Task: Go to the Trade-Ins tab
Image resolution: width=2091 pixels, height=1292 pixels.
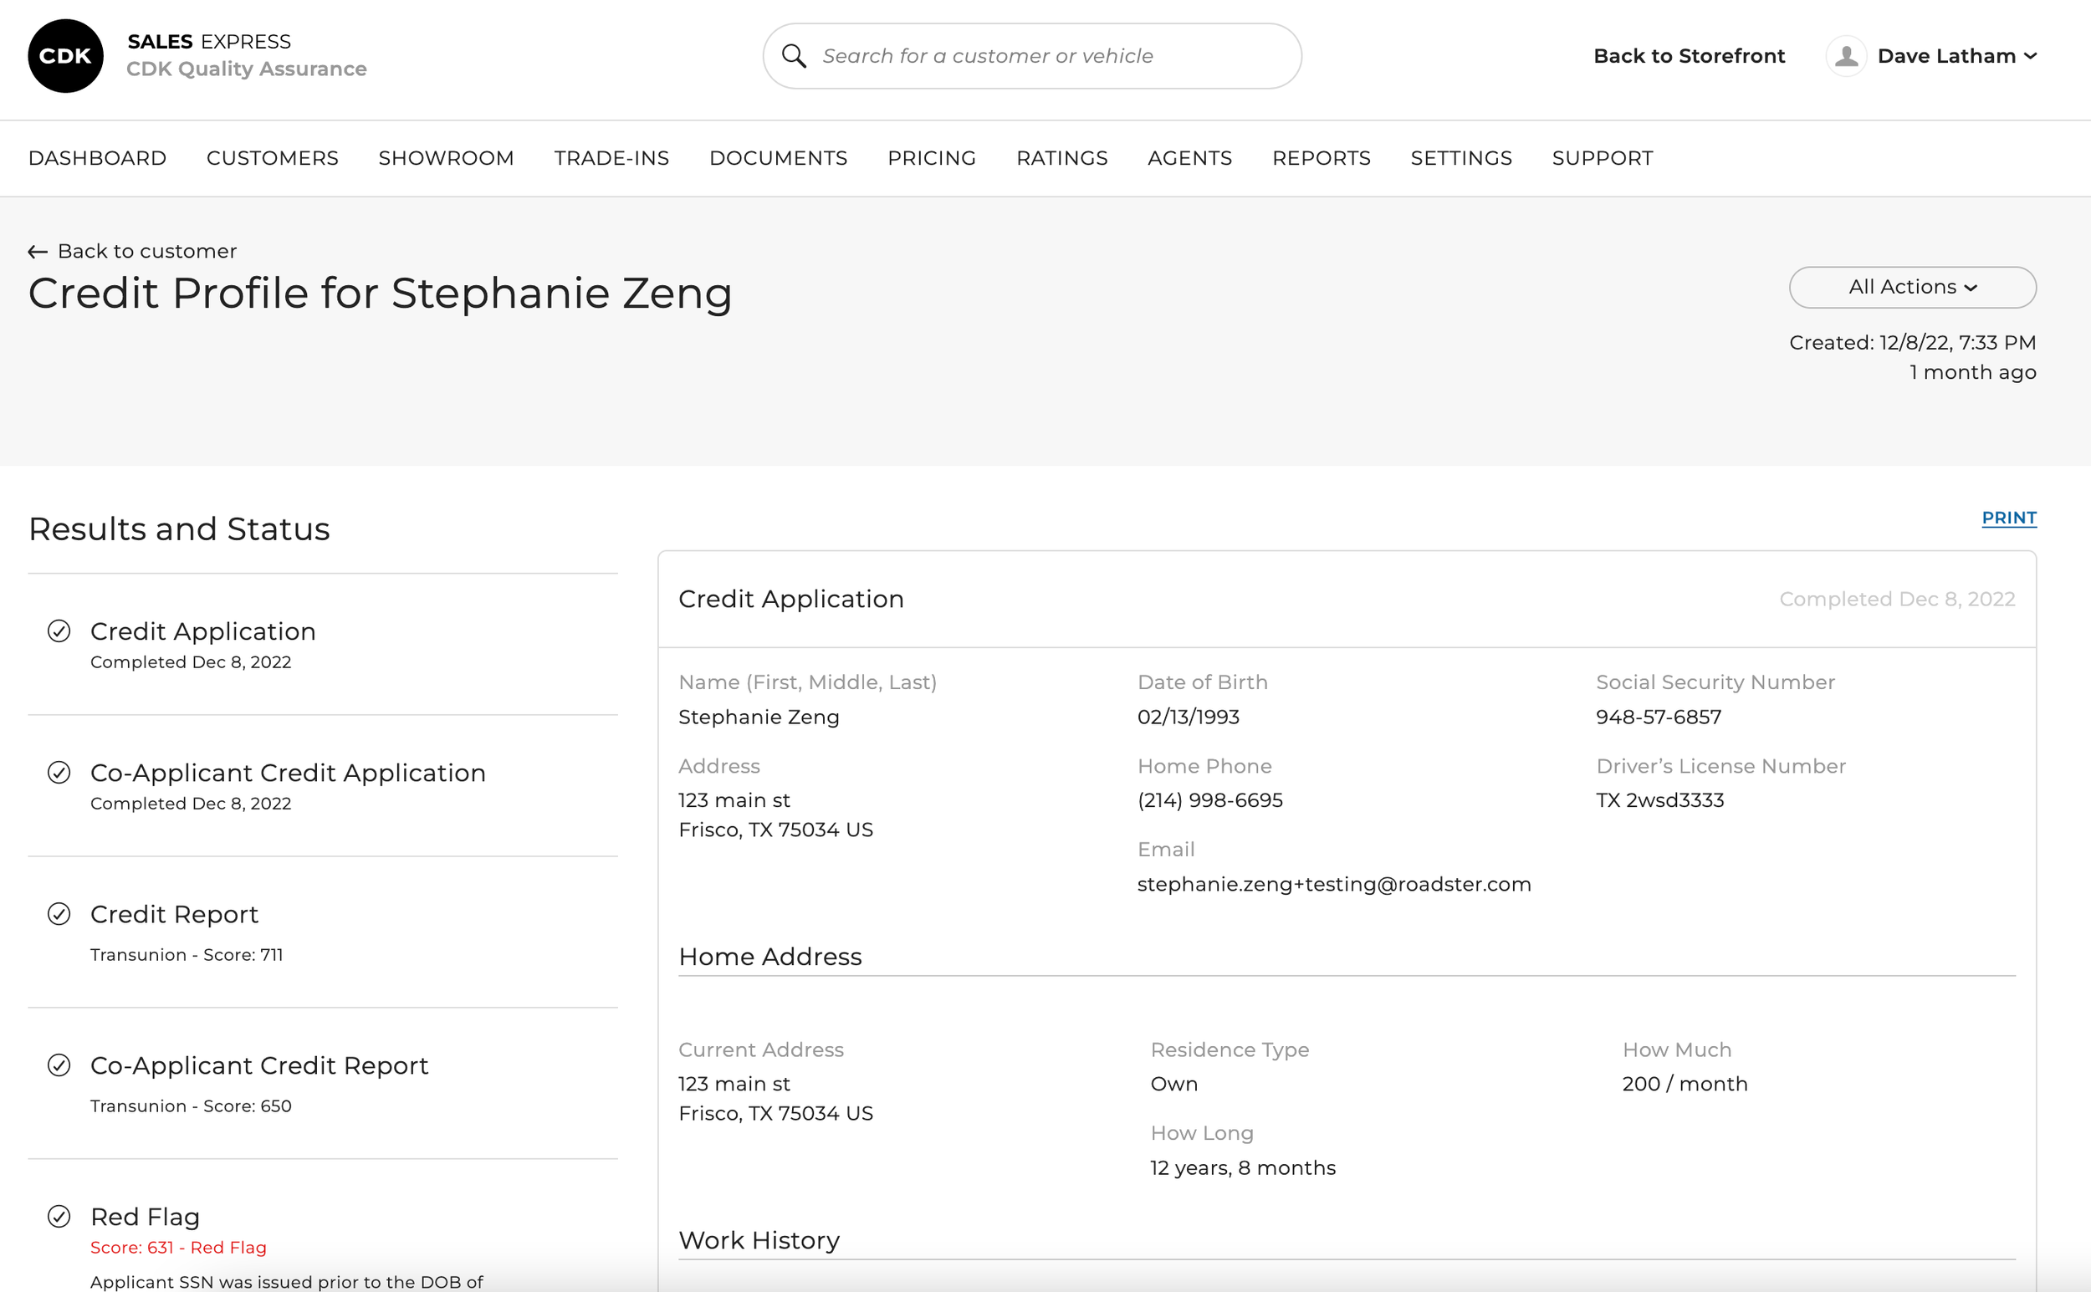Action: point(611,158)
